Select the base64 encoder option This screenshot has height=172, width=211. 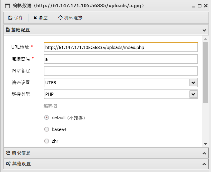(x=46, y=129)
